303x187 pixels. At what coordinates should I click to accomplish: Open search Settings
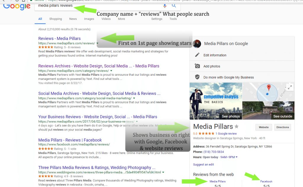point(157,19)
